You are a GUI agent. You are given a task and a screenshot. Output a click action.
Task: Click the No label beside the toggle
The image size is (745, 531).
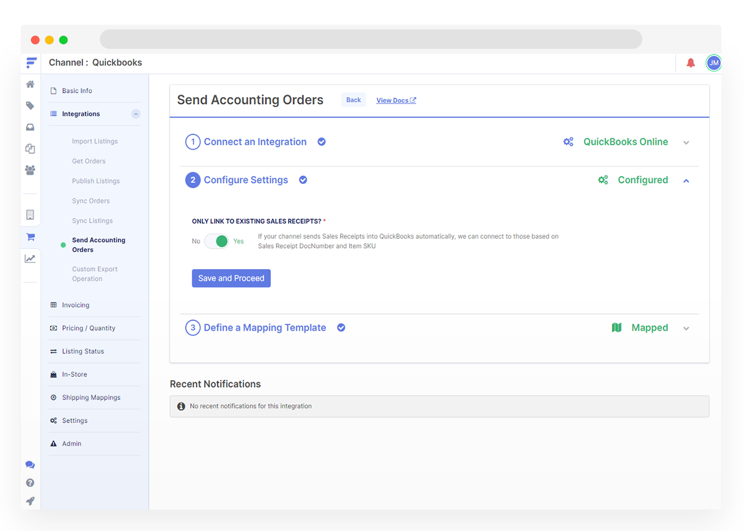click(196, 241)
